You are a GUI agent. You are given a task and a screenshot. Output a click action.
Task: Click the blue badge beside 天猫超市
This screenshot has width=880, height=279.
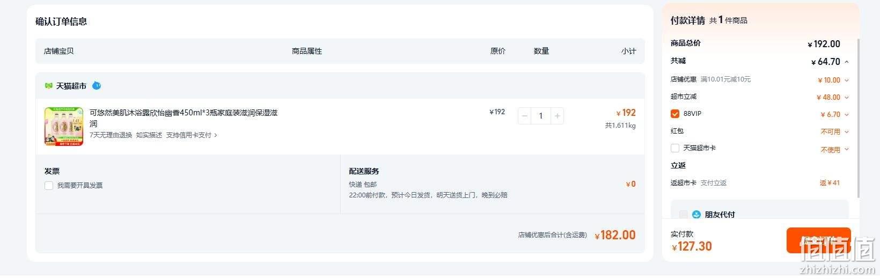(x=97, y=85)
